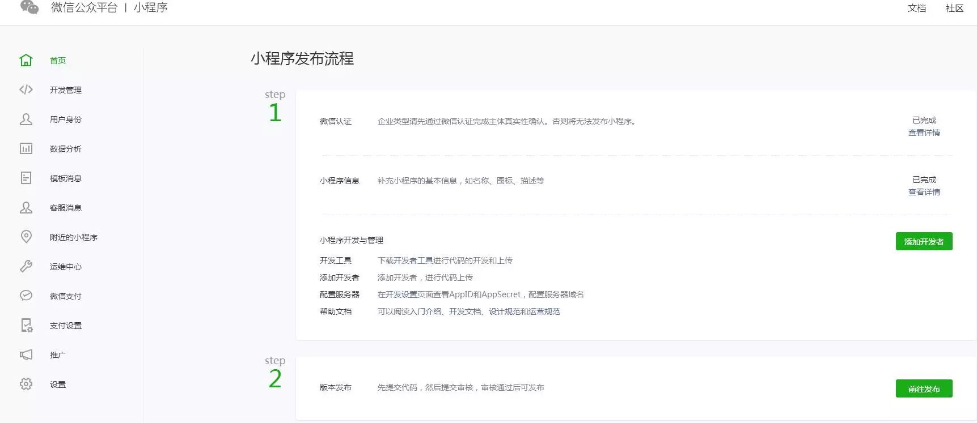
Task: Open 支付设置 in the sidebar
Action: [x=66, y=326]
